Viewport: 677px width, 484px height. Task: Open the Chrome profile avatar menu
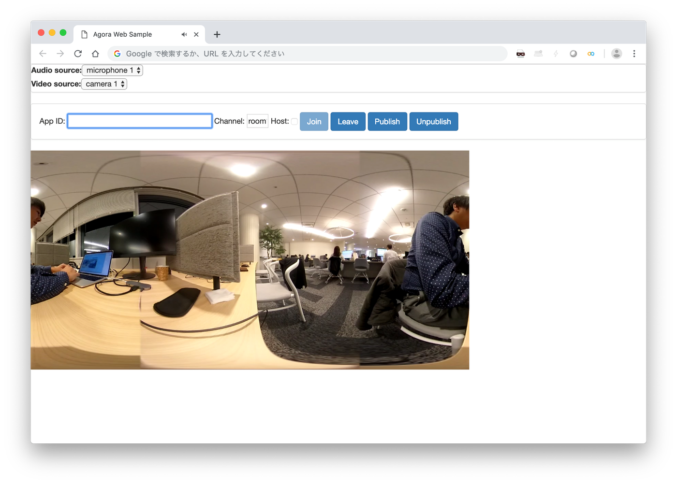(617, 54)
